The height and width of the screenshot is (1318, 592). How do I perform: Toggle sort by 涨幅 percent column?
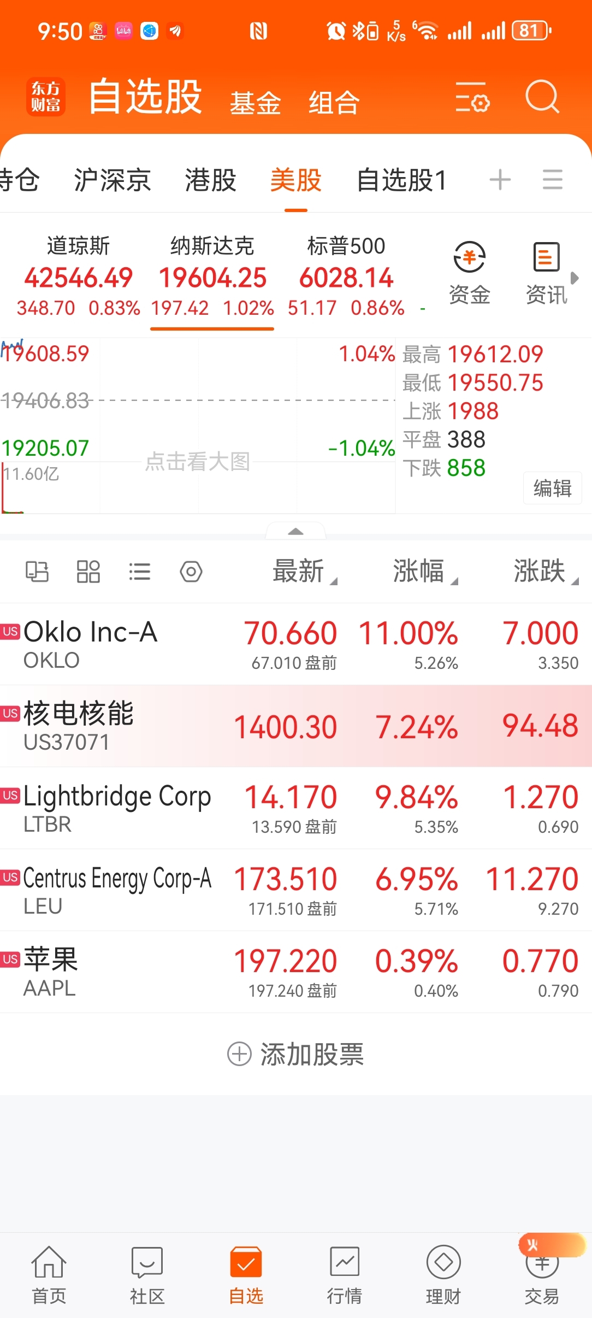tap(425, 572)
